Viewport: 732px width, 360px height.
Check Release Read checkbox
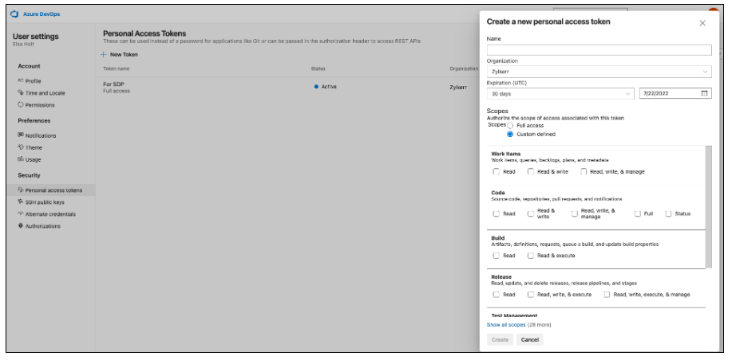click(497, 295)
